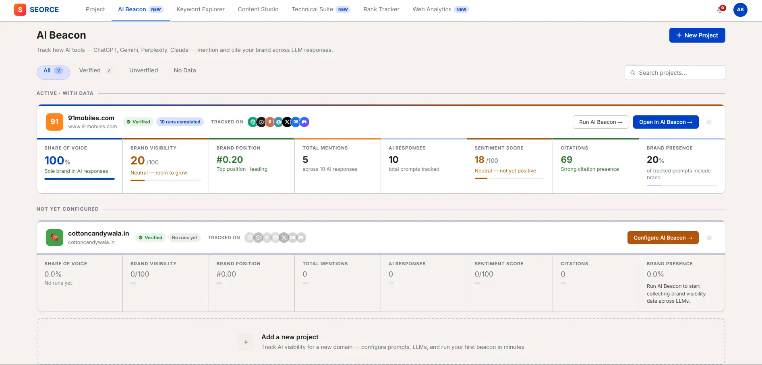Open settings gear for 91mobiles.com project

(709, 122)
